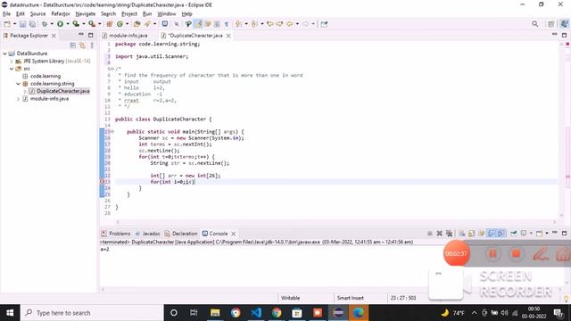Click the Open Perspective icon
This screenshot has width=571, height=321.
point(551,24)
